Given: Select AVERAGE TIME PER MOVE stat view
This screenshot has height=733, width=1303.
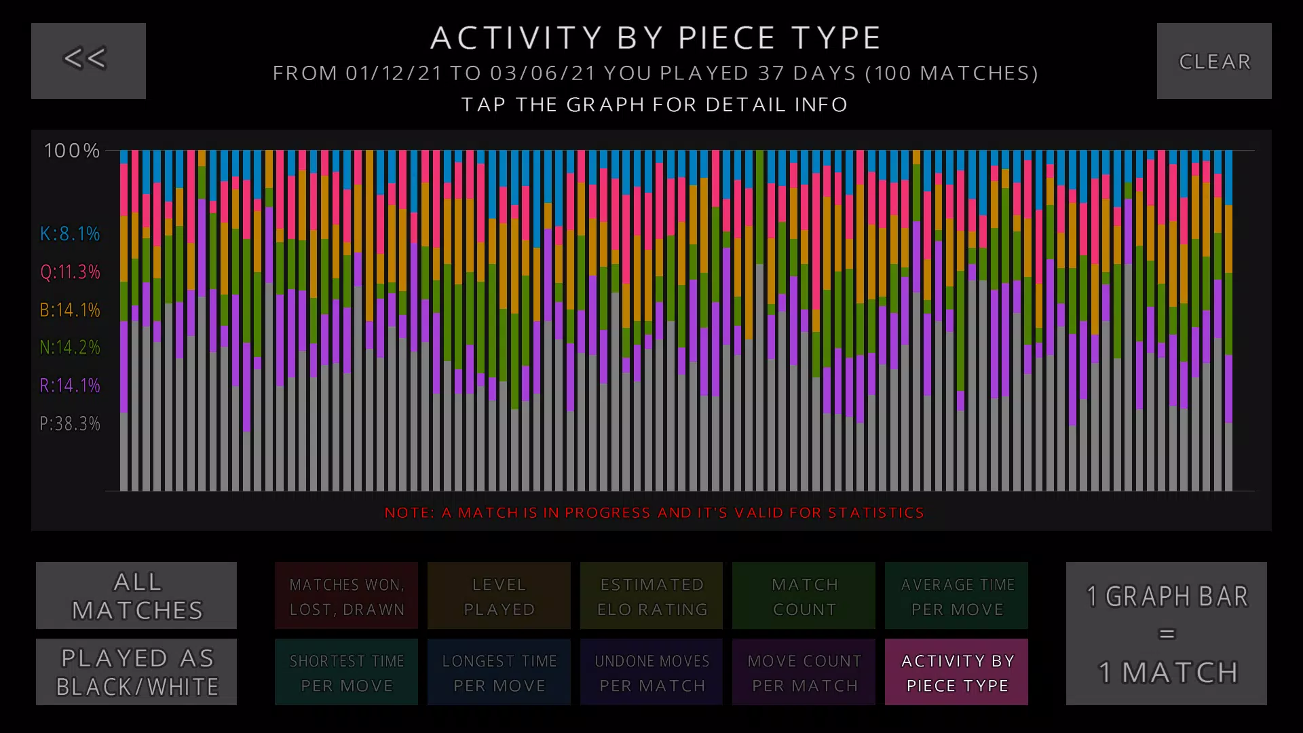Looking at the screenshot, I should [x=958, y=596].
